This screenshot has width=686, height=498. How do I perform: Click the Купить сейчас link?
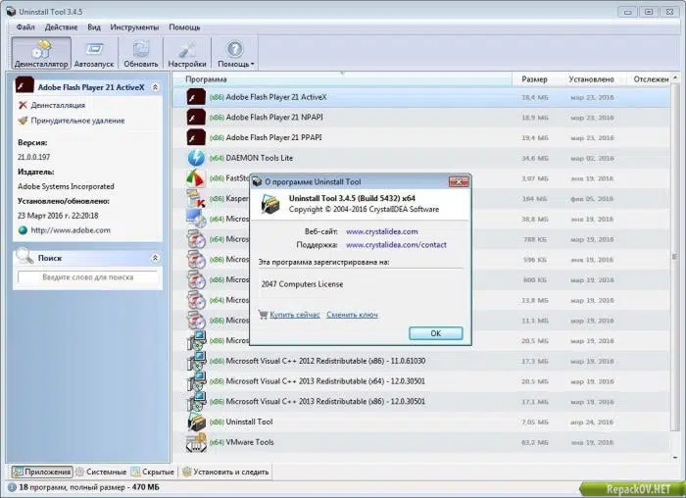click(x=294, y=315)
